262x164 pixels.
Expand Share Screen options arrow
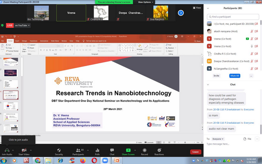[135, 150]
